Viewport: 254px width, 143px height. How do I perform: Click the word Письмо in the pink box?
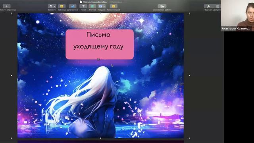click(x=98, y=35)
